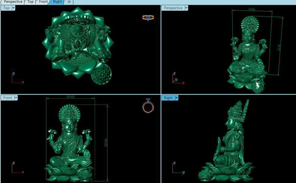Click the Right viewport title label
The height and width of the screenshot is (183, 296).
(x=168, y=98)
